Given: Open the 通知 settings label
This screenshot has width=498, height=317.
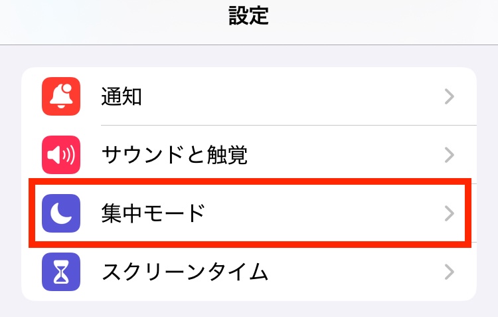Looking at the screenshot, I should click(122, 96).
